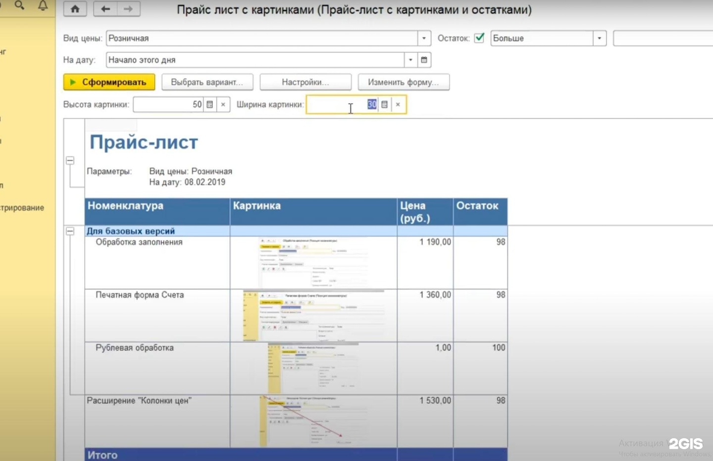Select the Картинка column header
The image size is (713, 461).
coord(314,212)
